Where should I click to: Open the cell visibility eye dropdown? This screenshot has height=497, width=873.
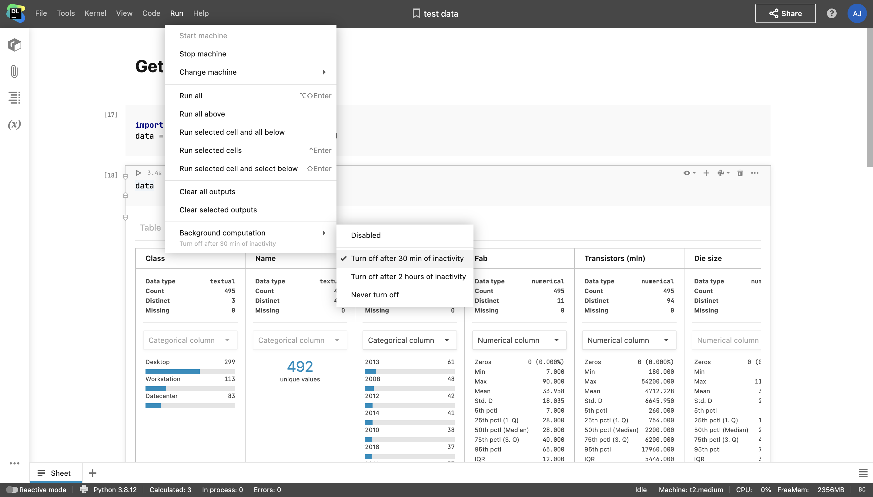(689, 173)
